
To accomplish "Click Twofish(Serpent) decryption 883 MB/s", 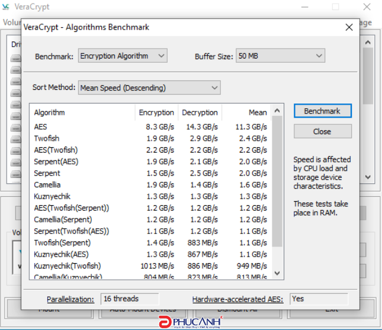I will point(203,242).
